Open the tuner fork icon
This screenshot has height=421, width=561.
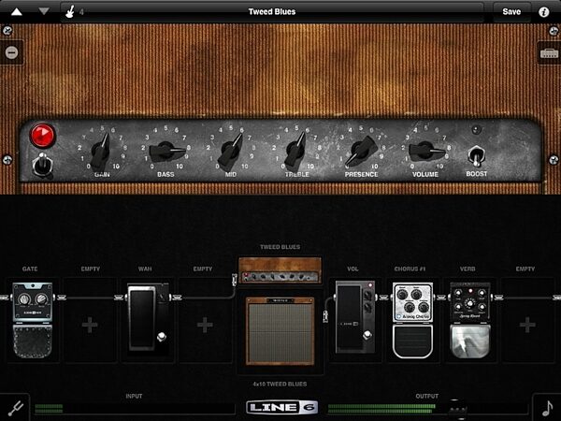pos(15,408)
